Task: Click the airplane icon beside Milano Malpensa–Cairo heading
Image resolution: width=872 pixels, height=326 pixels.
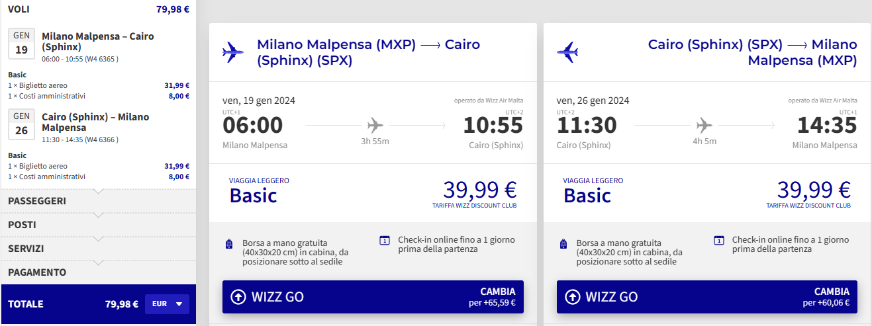Action: click(x=233, y=52)
